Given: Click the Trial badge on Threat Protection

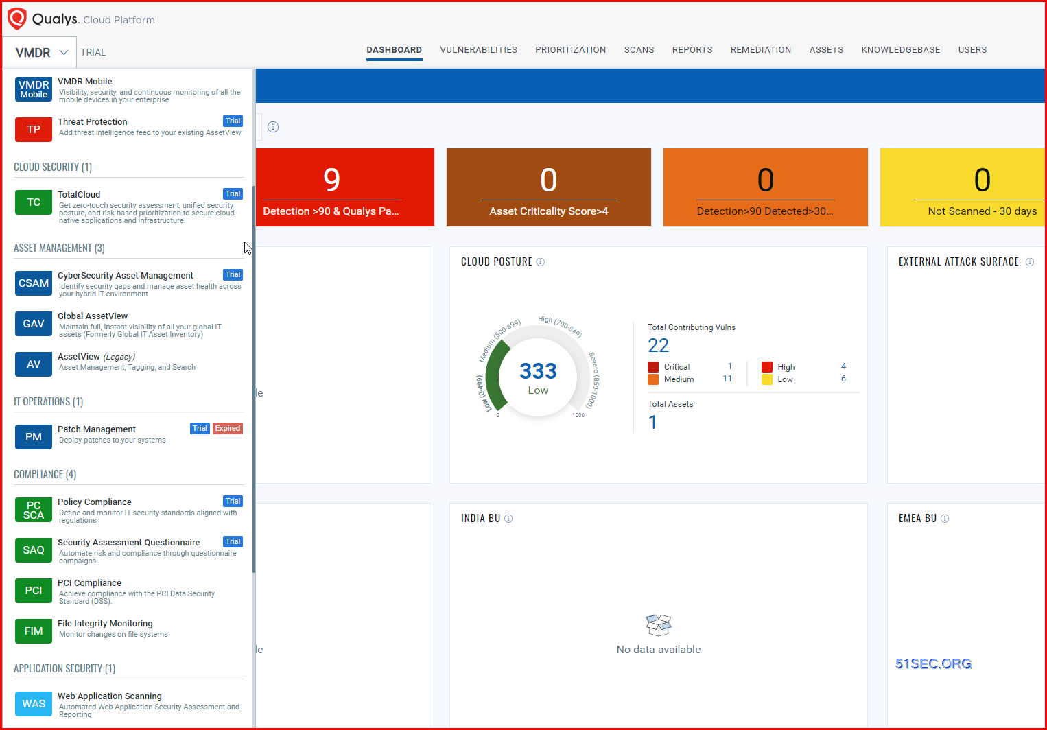Looking at the screenshot, I should (233, 121).
